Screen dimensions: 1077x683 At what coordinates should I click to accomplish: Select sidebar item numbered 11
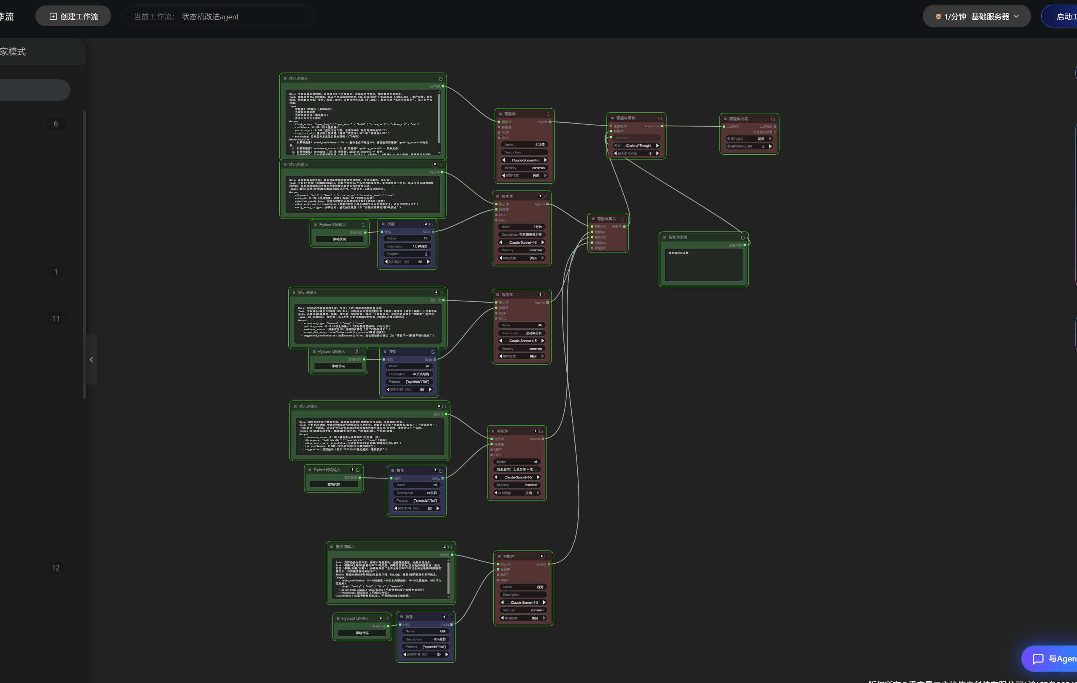point(56,319)
